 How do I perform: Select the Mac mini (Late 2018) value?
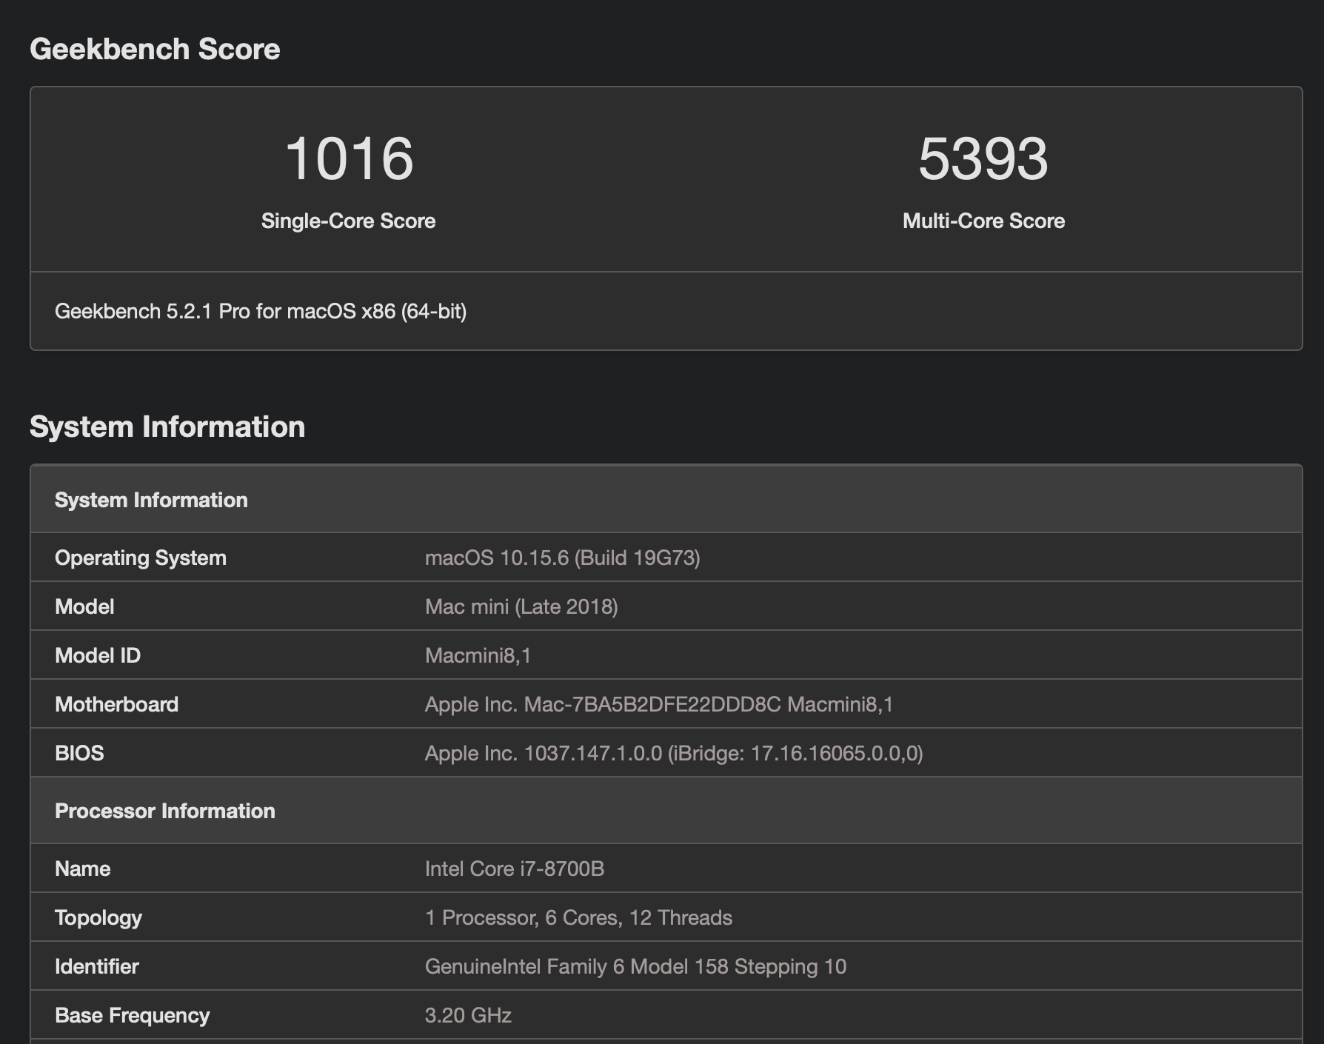521,606
